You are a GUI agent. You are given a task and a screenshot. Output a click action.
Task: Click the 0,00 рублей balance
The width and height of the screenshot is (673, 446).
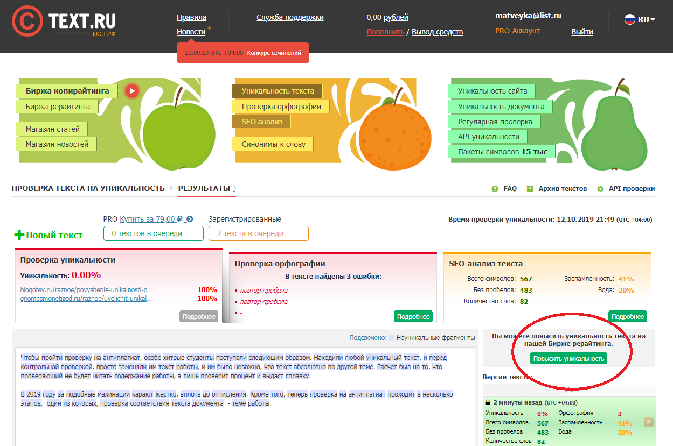point(387,17)
